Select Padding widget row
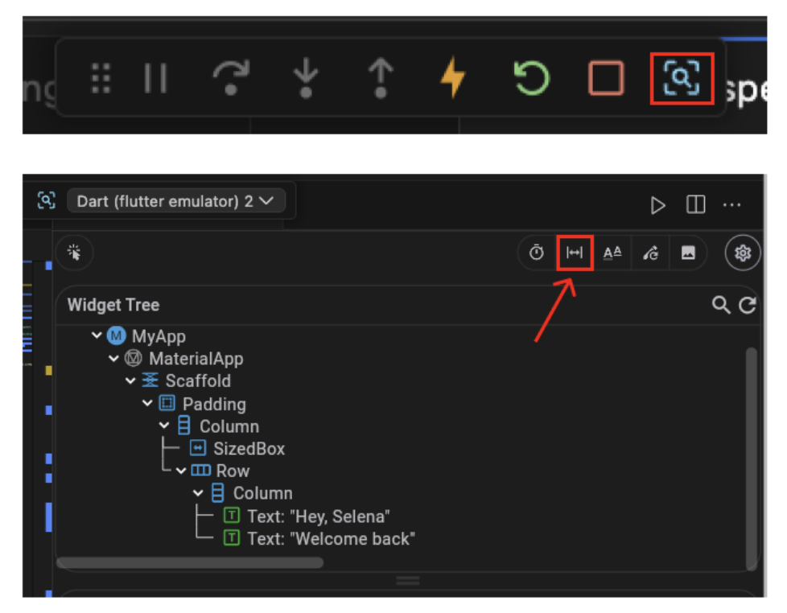 214,404
